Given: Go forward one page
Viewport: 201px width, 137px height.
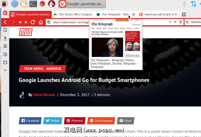Looking at the screenshot, I should pyautogui.click(x=13, y=22).
